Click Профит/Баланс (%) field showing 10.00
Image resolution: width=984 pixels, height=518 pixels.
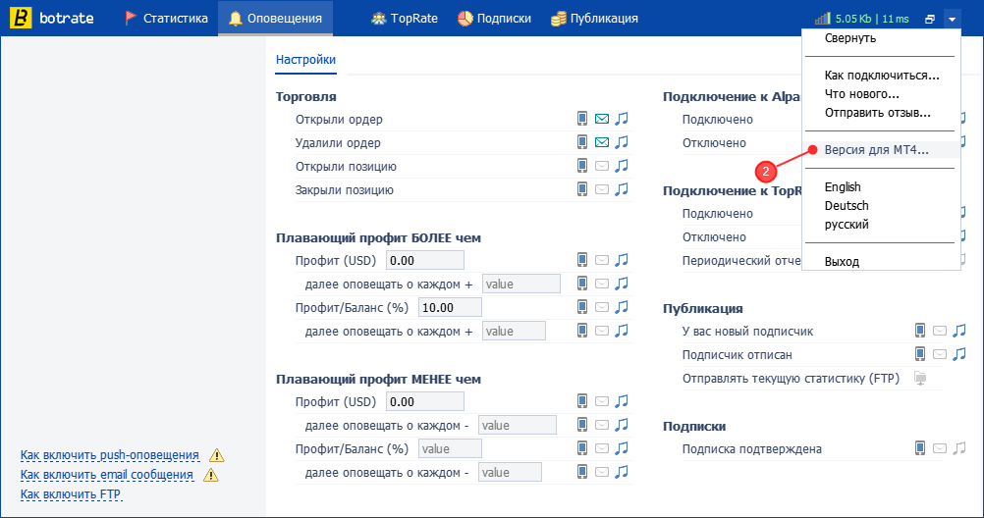click(x=450, y=307)
